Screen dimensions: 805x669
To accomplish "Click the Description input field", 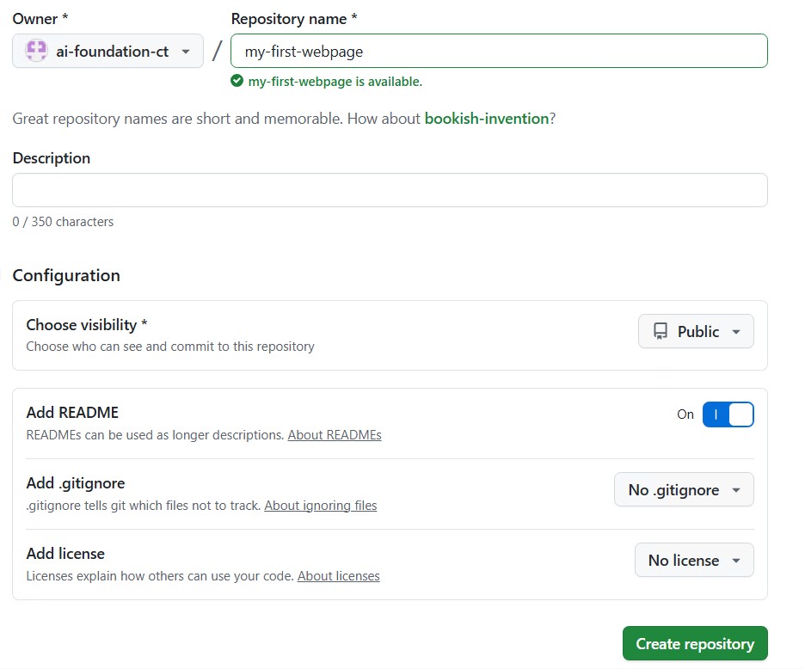I will coord(390,189).
